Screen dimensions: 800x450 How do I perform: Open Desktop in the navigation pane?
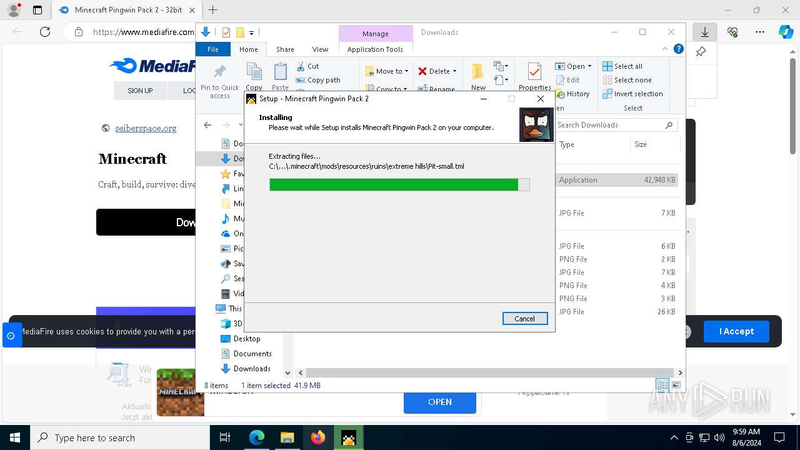pyautogui.click(x=246, y=339)
